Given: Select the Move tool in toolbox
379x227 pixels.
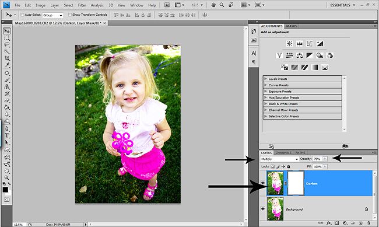Looking at the screenshot, I should 7,31.
